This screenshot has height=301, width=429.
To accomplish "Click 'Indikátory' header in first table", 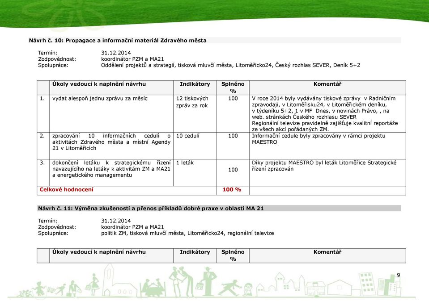I will [x=195, y=84].
